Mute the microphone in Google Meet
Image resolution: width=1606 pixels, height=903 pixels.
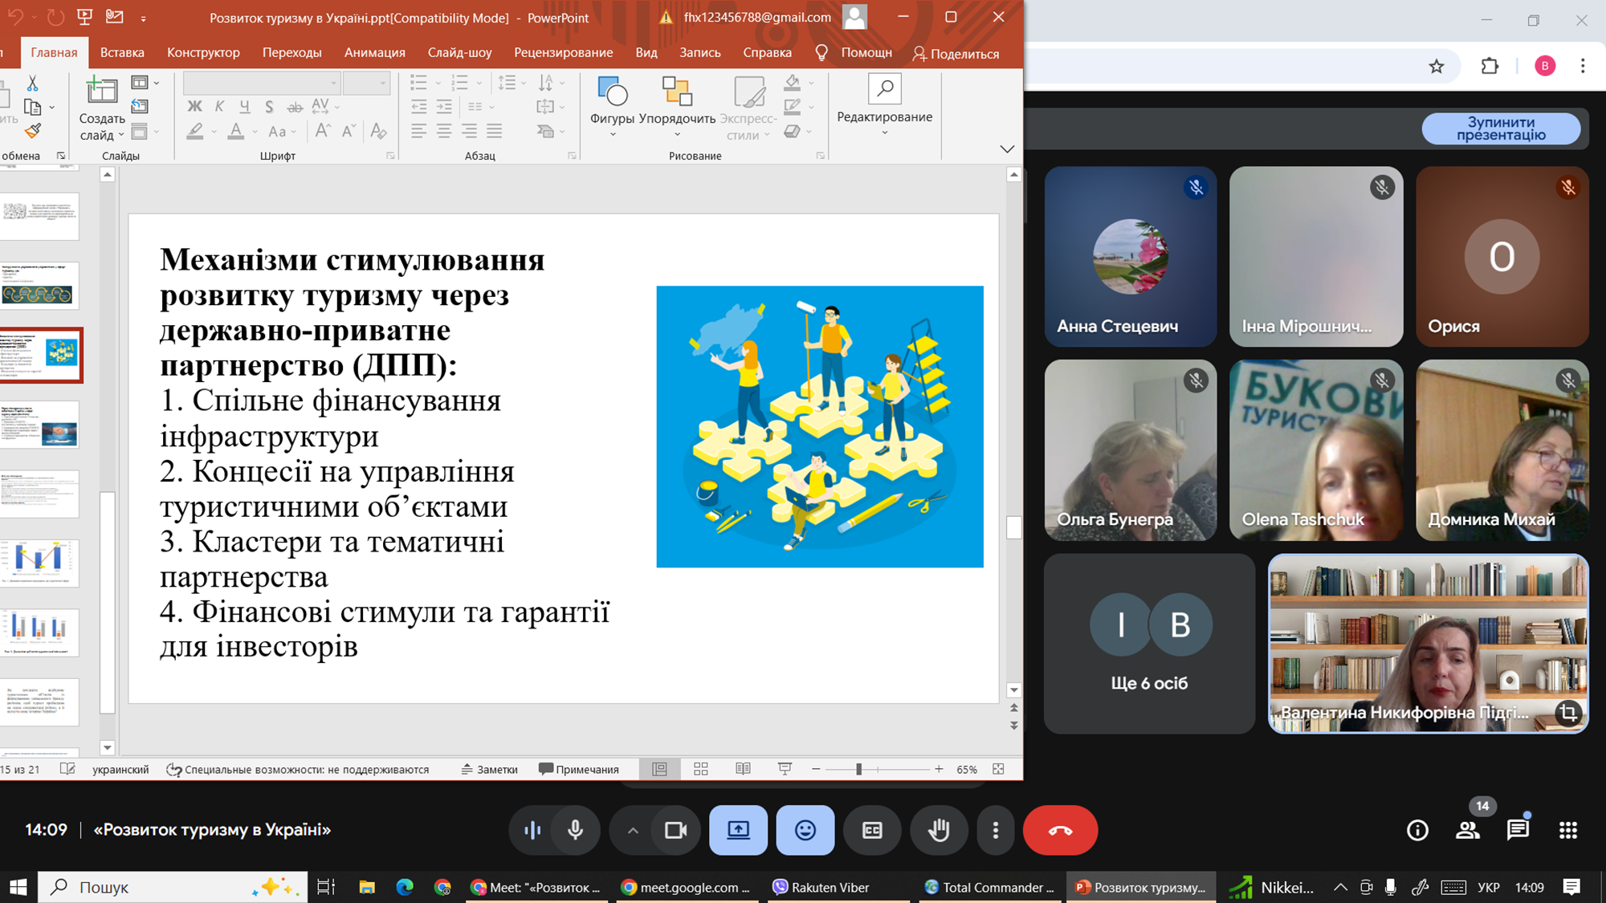576,831
